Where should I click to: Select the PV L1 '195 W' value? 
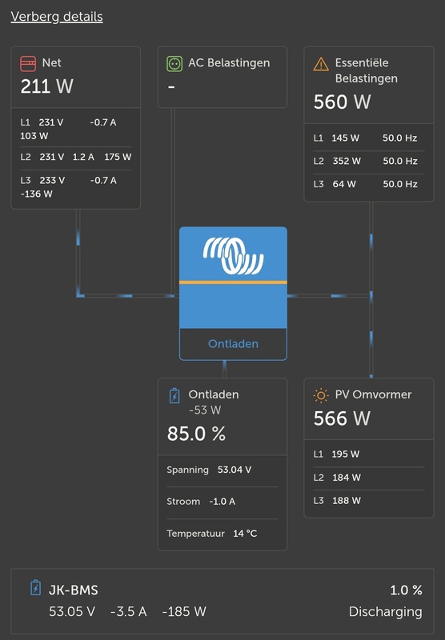[346, 454]
